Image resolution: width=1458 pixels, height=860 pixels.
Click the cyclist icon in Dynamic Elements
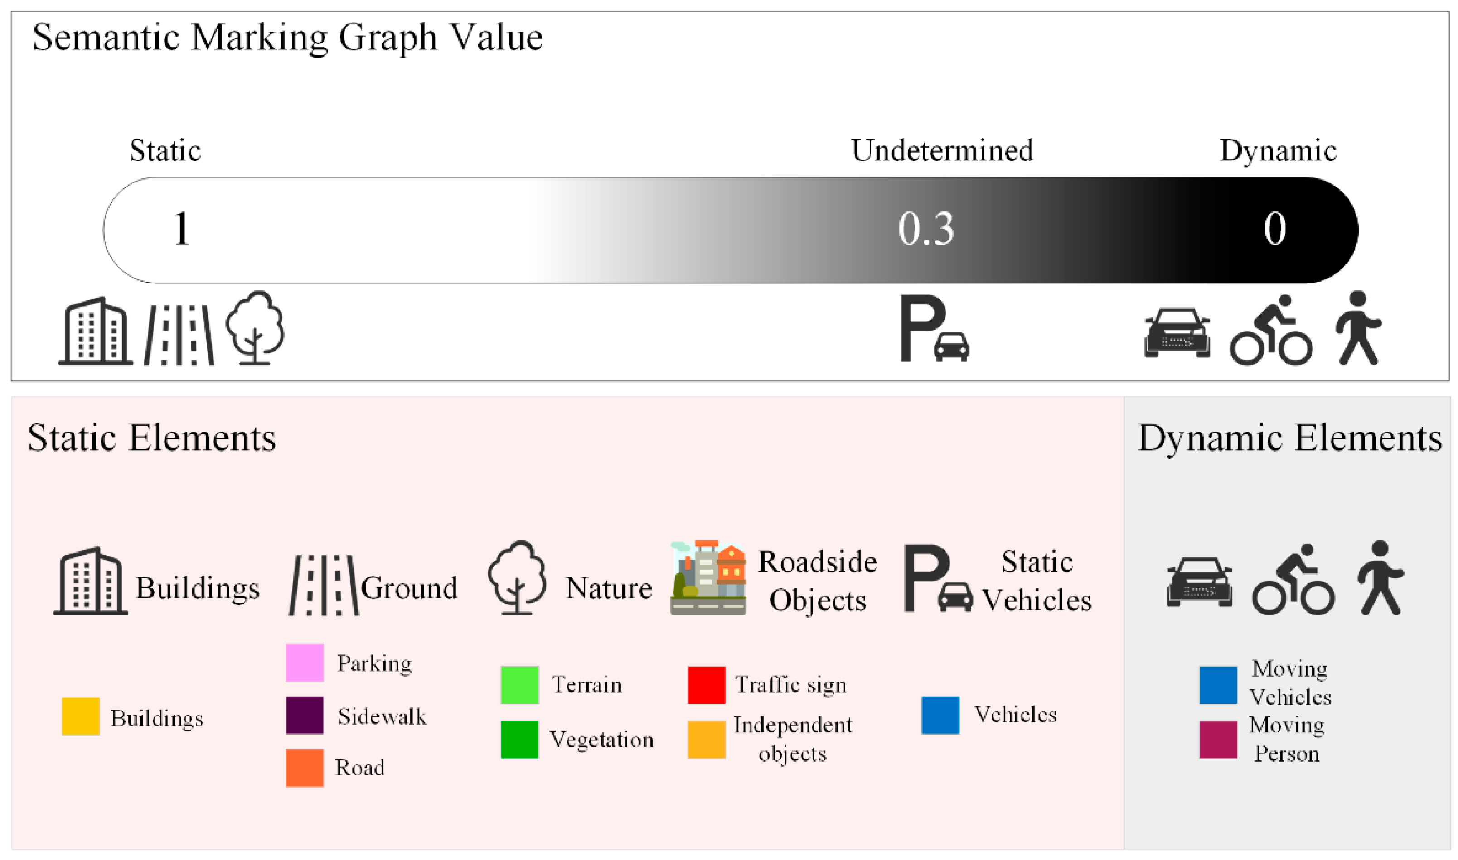pyautogui.click(x=1293, y=580)
